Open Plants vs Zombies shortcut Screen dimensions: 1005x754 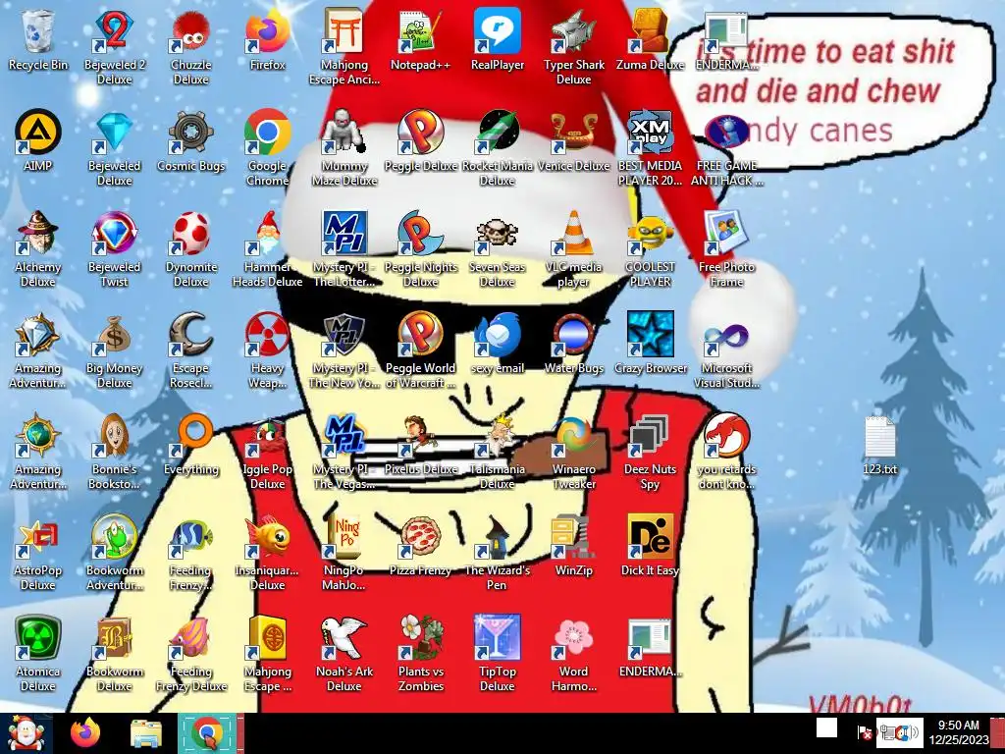[x=420, y=654]
